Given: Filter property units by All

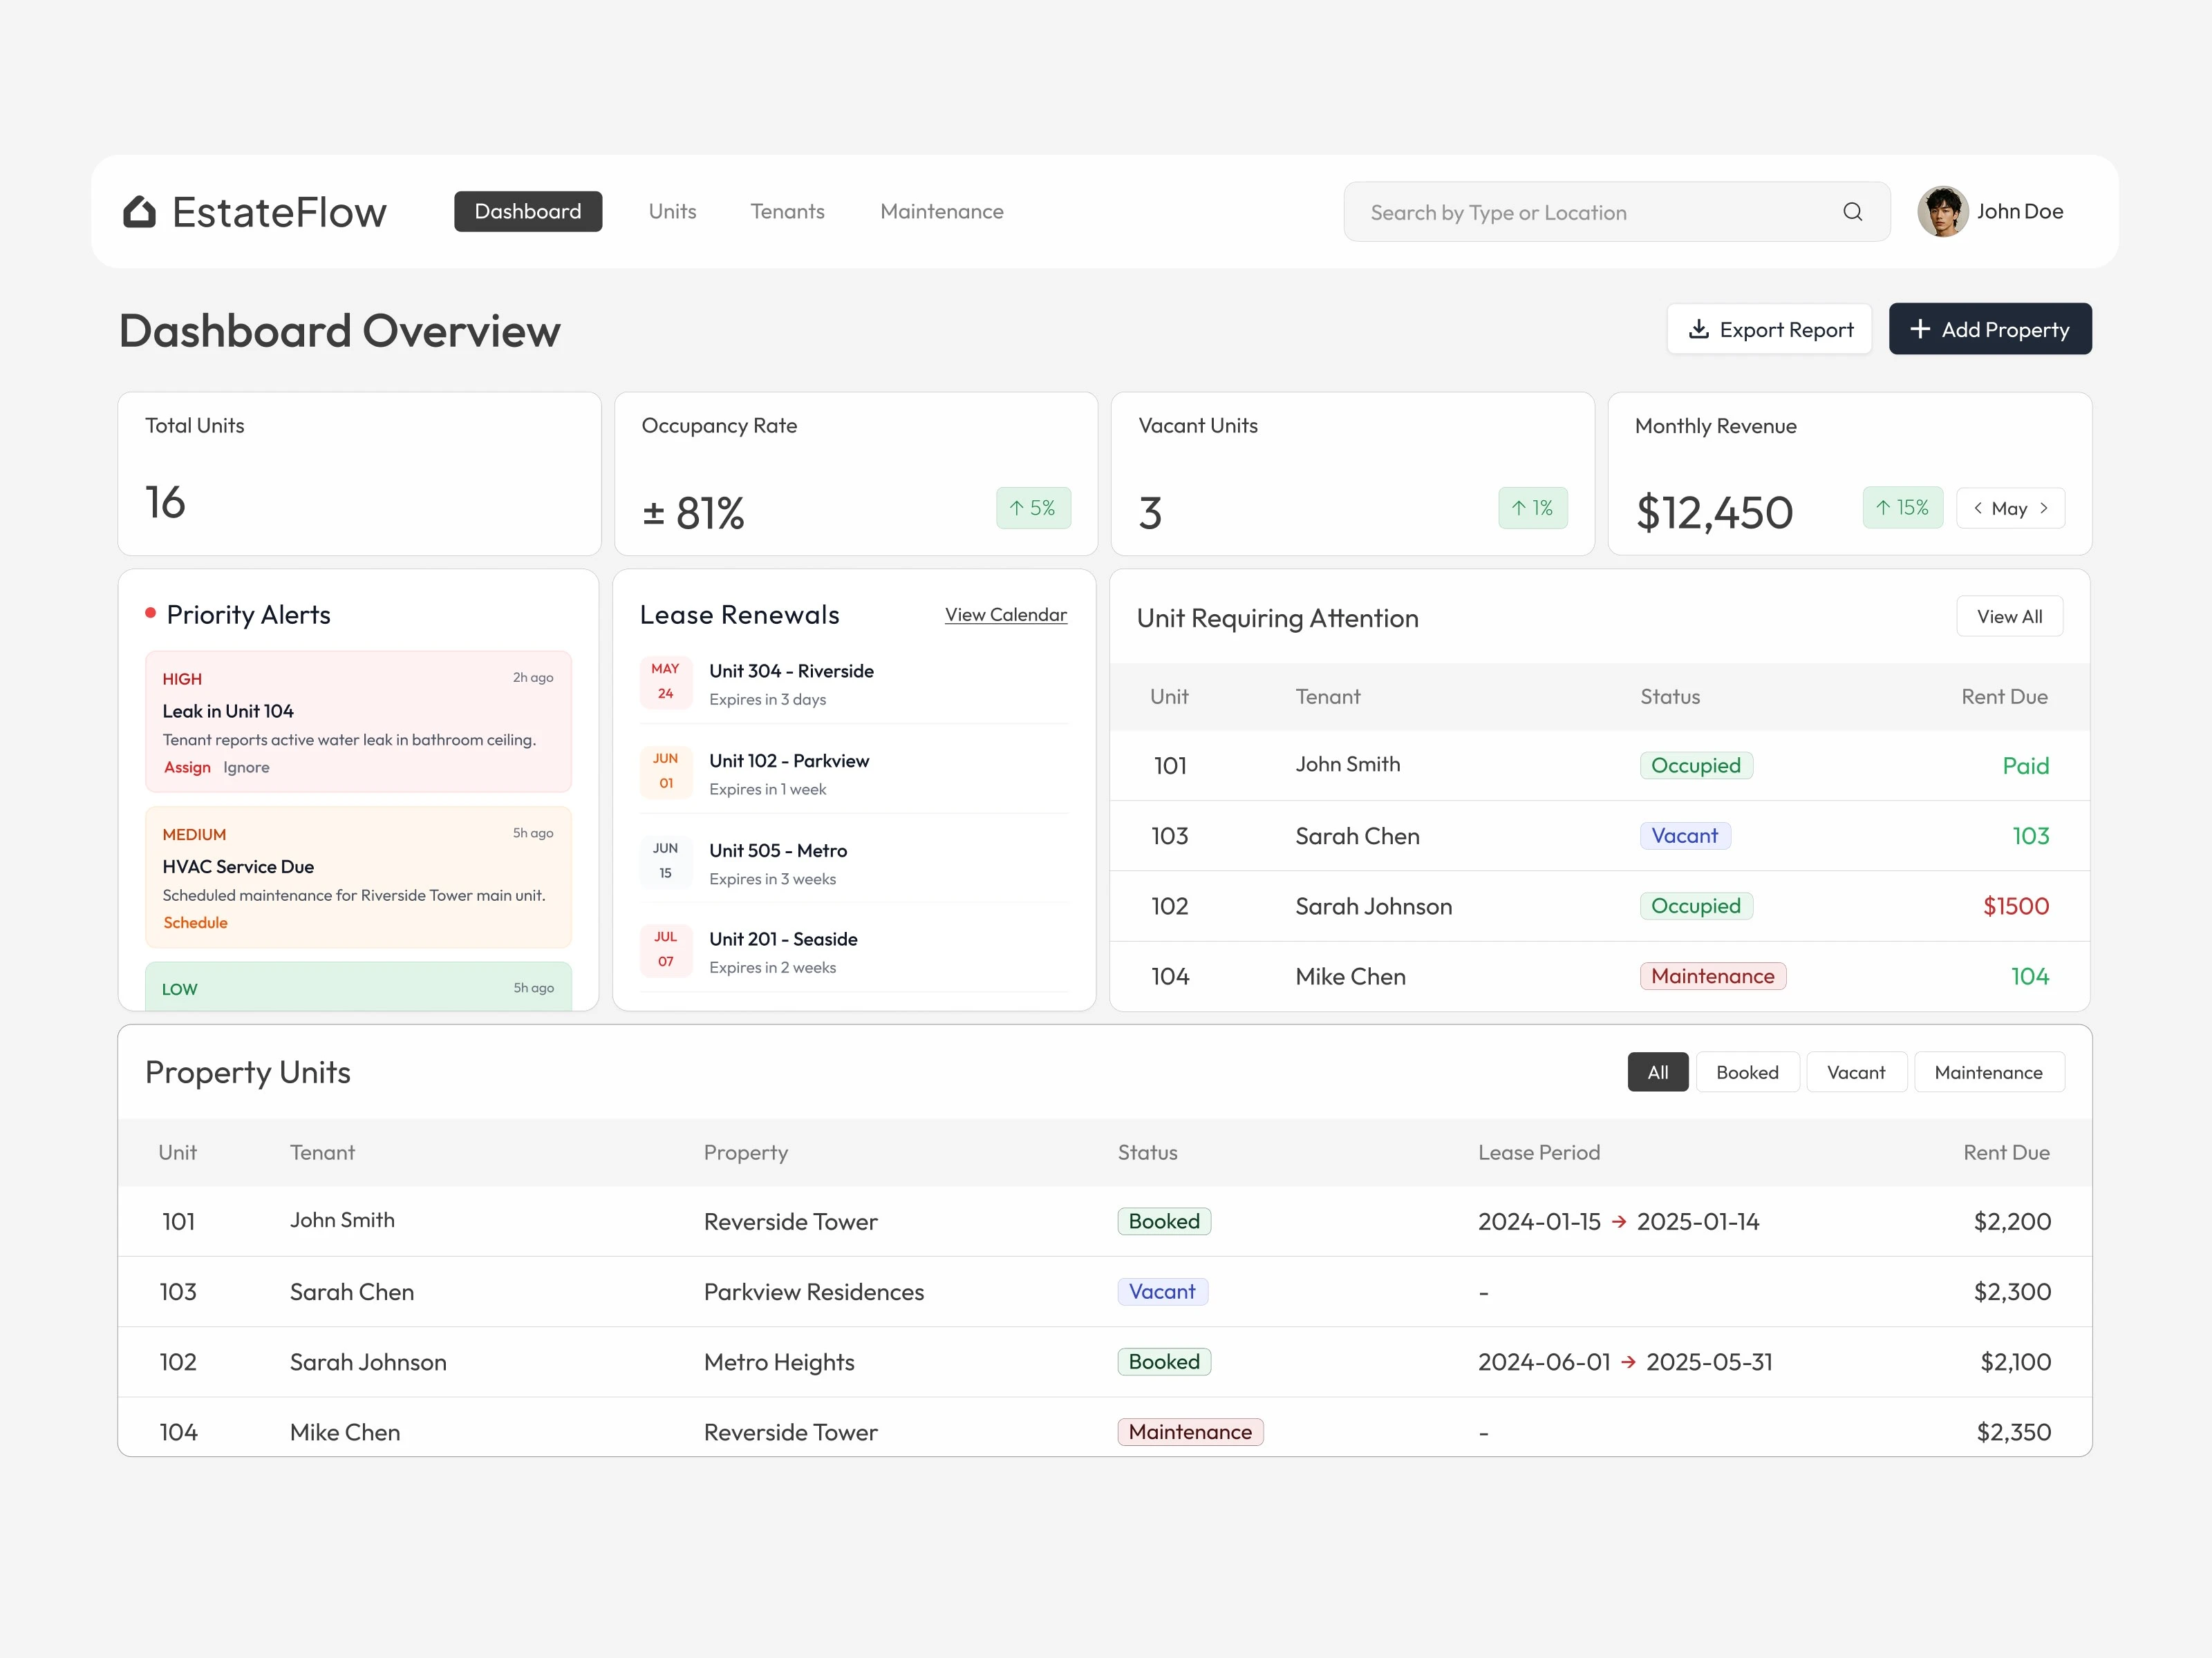Looking at the screenshot, I should pyautogui.click(x=1657, y=1072).
